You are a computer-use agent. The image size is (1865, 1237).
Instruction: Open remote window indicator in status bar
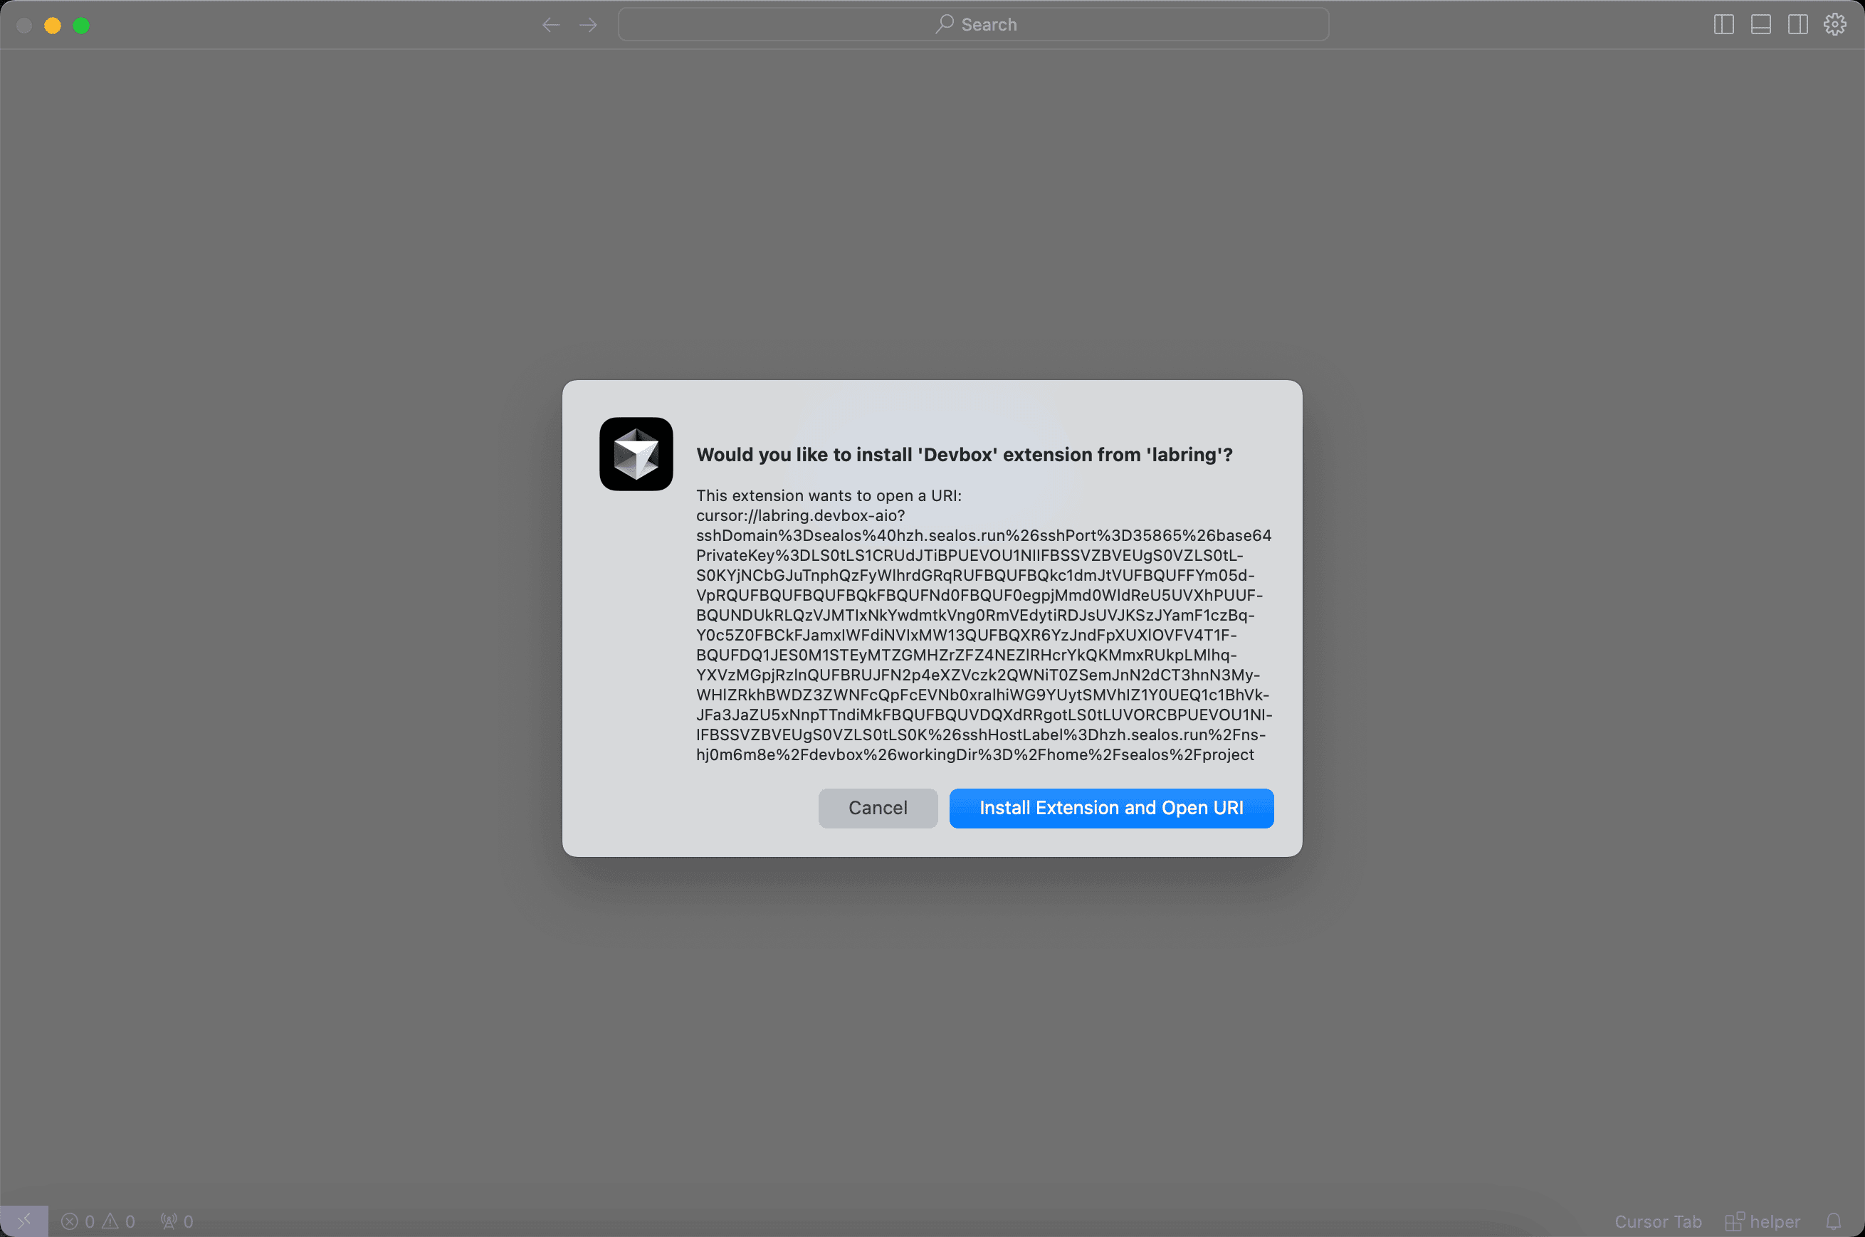pyautogui.click(x=23, y=1221)
